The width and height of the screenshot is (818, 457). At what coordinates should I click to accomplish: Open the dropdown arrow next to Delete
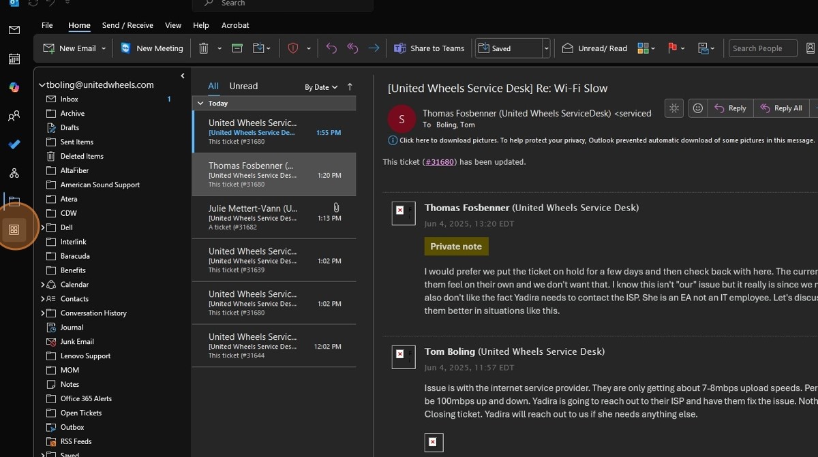pos(219,49)
